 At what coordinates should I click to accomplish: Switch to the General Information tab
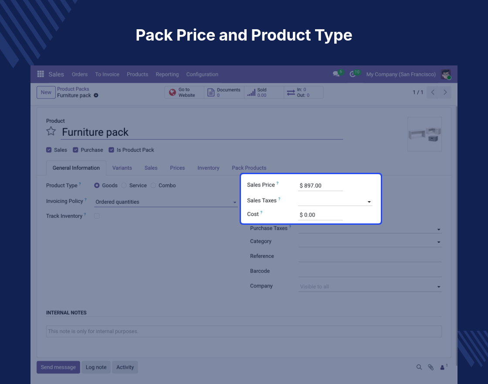point(76,168)
